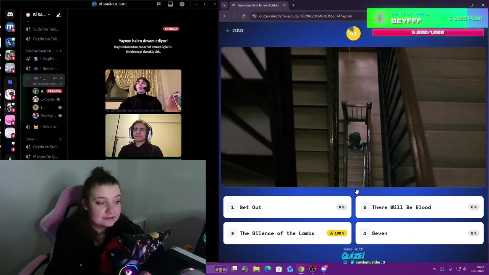The image size is (489, 275).
Task: Click the quiz staircase movie image
Action: click(x=353, y=117)
